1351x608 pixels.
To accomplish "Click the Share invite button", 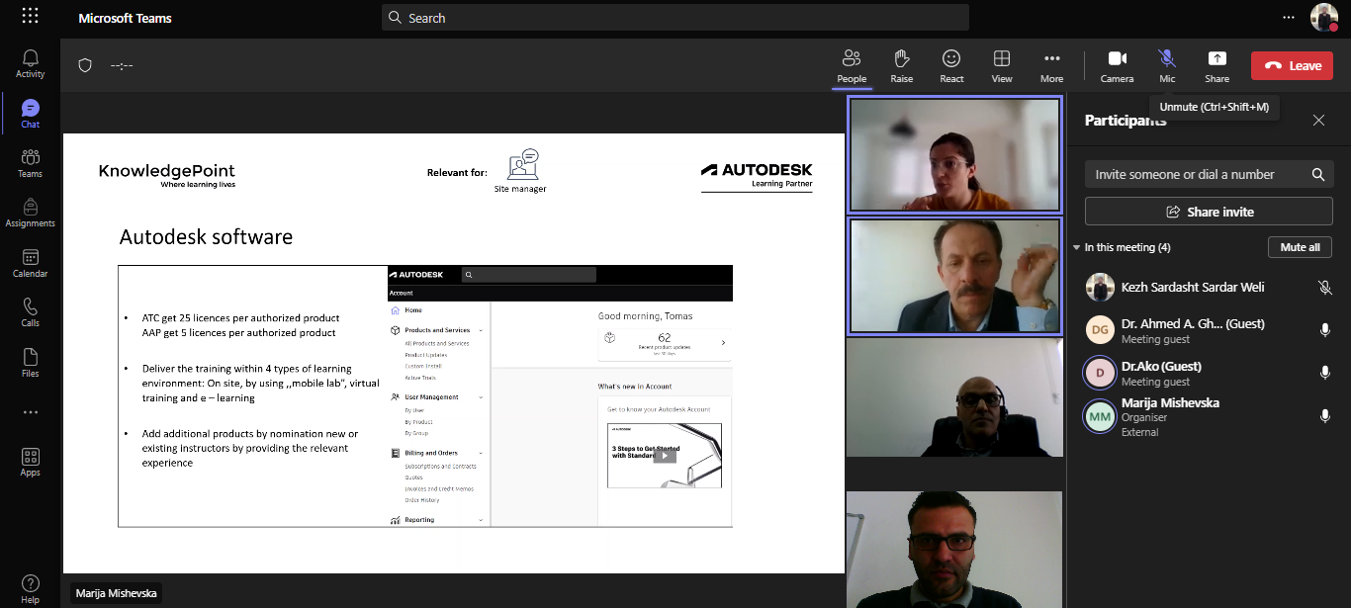I will 1209,212.
